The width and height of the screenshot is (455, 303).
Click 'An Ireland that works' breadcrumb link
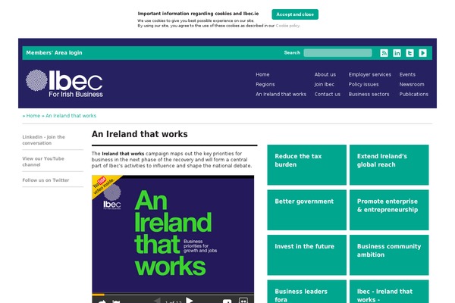71,116
